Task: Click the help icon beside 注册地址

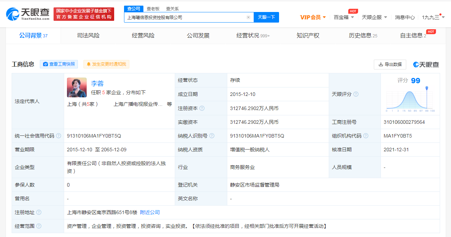Action: point(39,212)
